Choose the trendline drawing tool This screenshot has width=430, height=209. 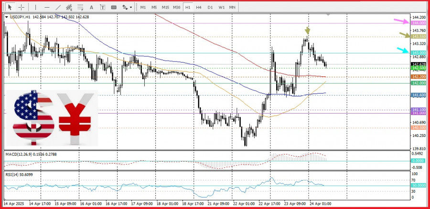coord(58,7)
